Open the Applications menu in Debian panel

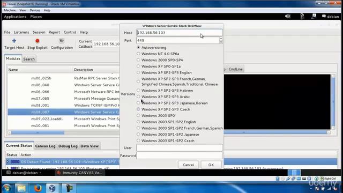pyautogui.click(x=15, y=17)
